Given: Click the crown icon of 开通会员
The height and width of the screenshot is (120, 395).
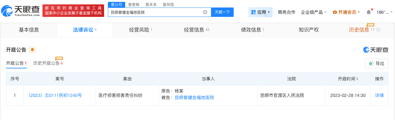Looking at the screenshot, I should click(x=335, y=12).
